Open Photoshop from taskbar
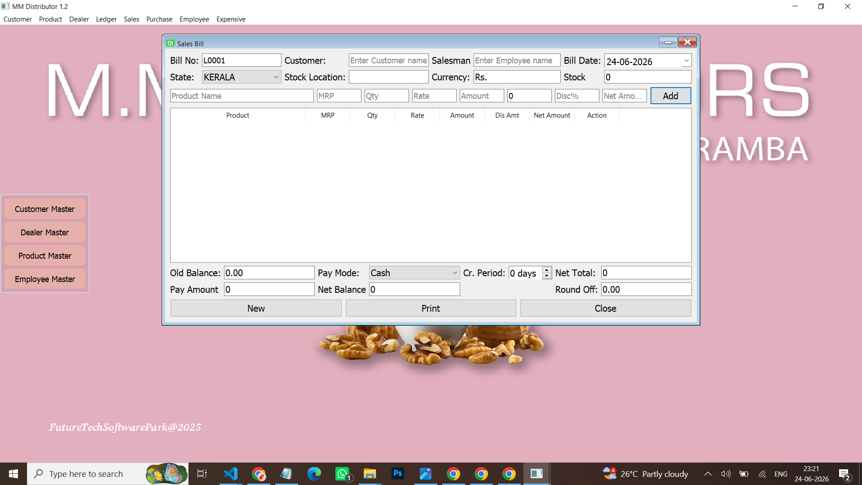 pyautogui.click(x=397, y=474)
